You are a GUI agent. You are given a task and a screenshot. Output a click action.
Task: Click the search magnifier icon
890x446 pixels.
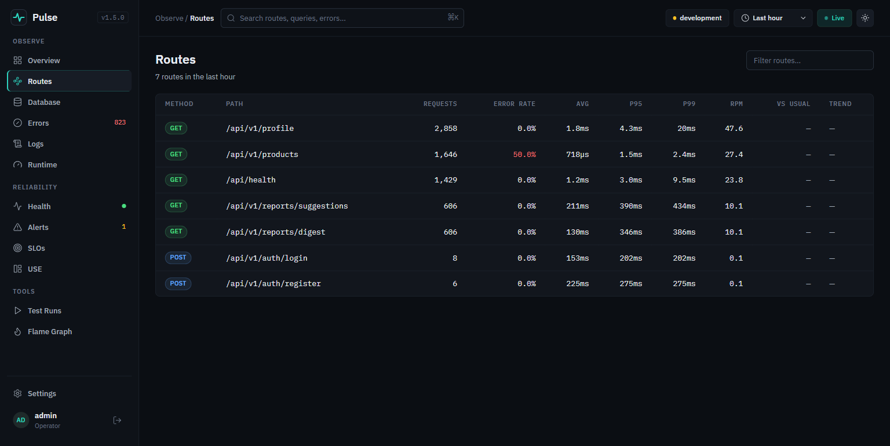tap(231, 18)
